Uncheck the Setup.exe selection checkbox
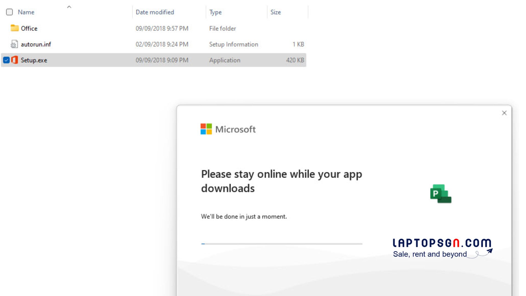This screenshot has width=526, height=296. coord(6,60)
